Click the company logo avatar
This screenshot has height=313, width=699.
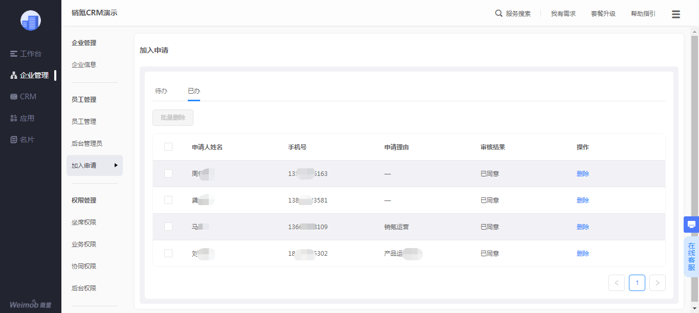coord(31,20)
